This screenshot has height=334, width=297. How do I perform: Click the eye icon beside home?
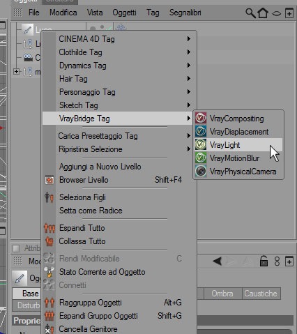(276, 13)
